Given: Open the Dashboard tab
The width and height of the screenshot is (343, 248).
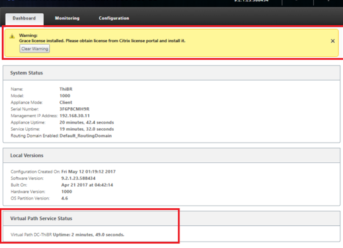Looking at the screenshot, I should tap(24, 18).
